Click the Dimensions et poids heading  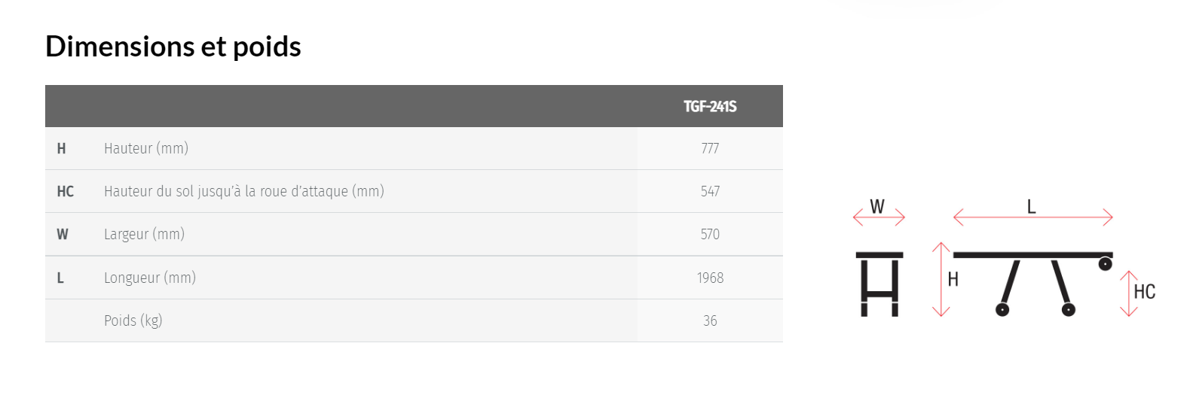point(173,47)
